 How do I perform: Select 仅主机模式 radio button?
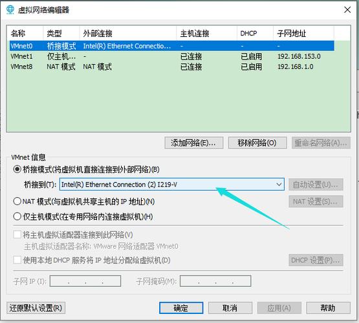coord(17,216)
